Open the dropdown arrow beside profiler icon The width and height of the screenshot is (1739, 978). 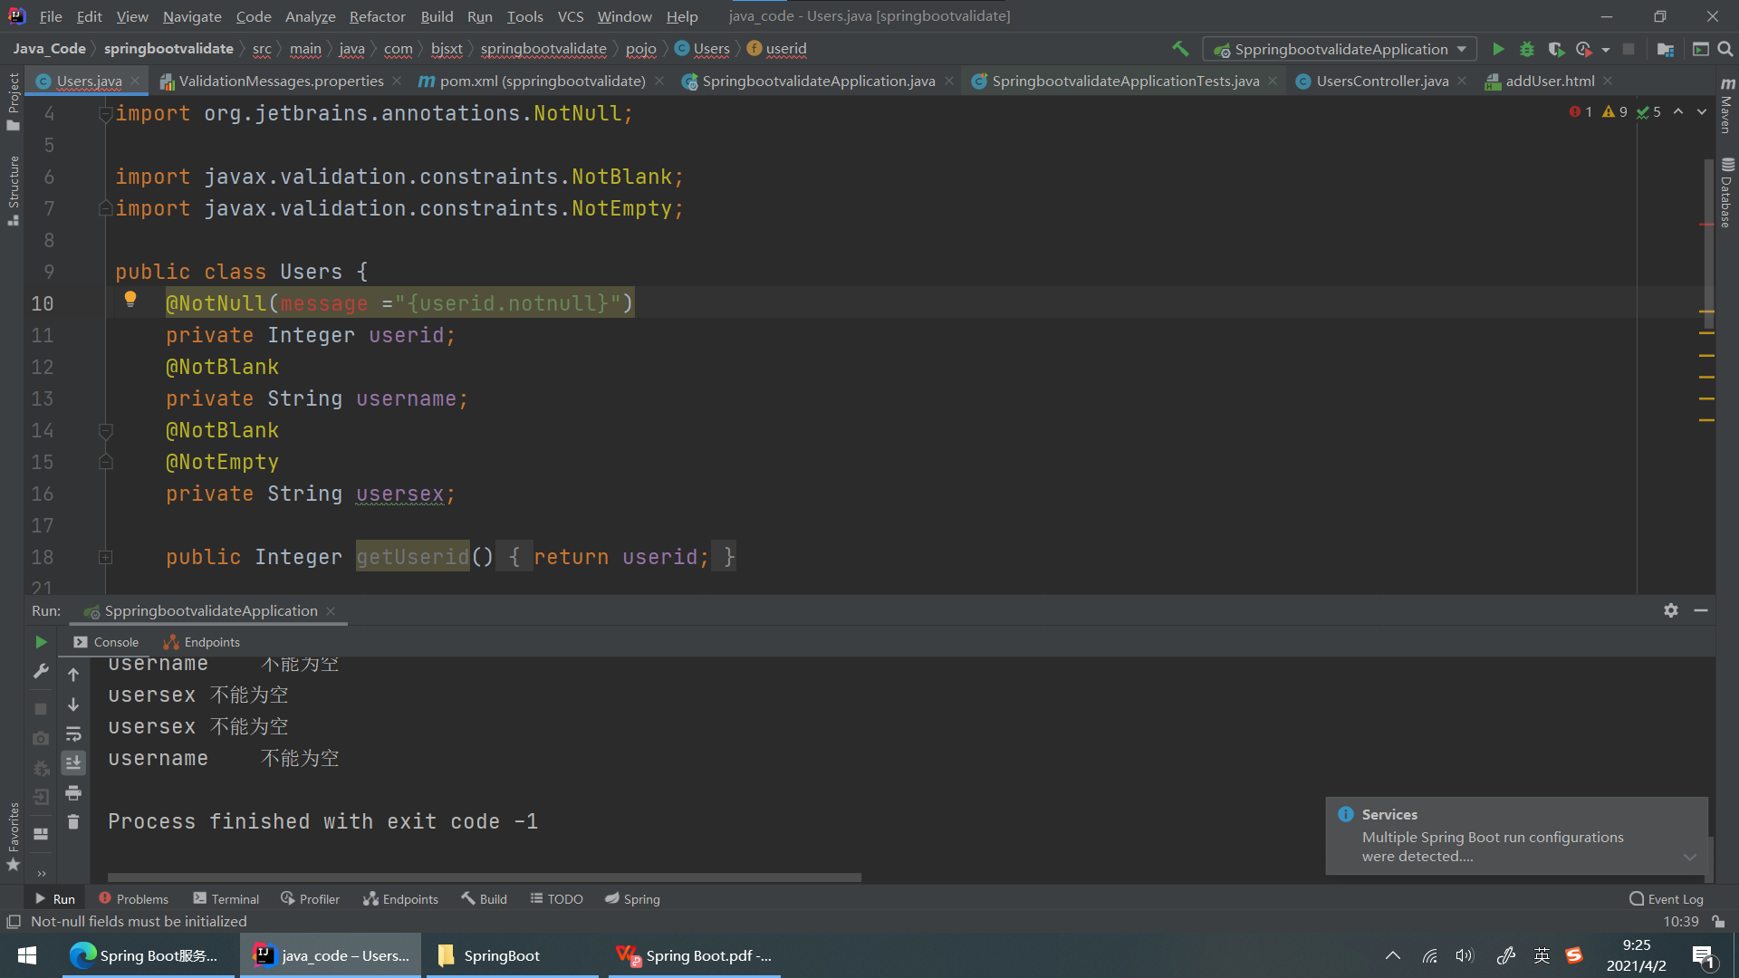1606,50
